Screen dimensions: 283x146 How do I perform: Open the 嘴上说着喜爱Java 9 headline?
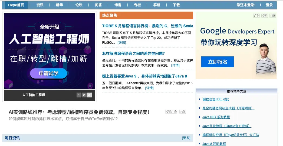[x=144, y=76]
